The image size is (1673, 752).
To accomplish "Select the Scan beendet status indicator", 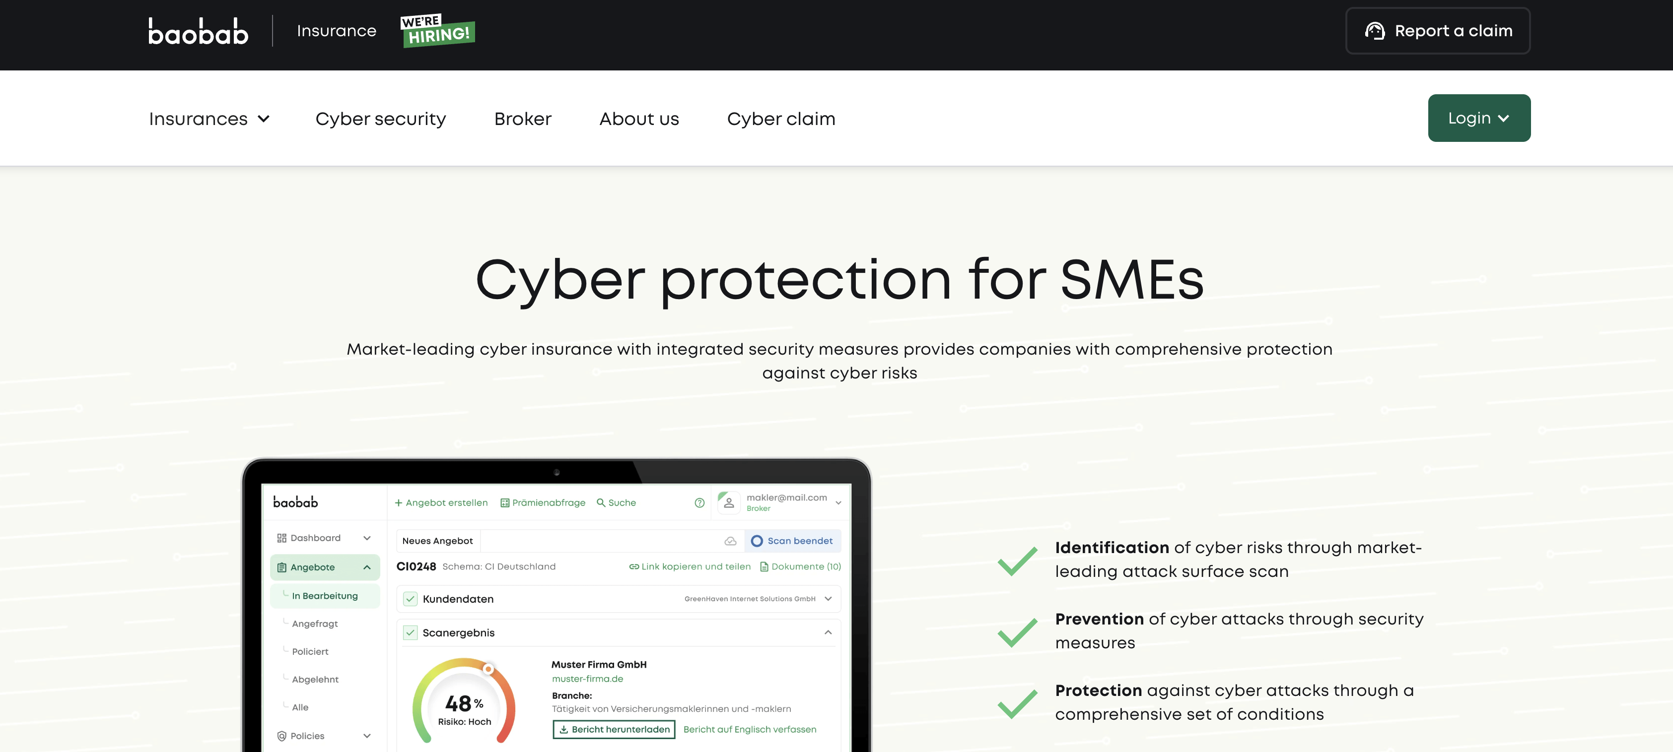I will coord(792,541).
